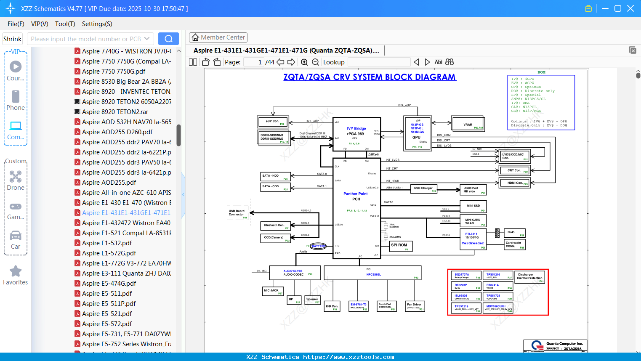Open Aspire E3-111 Quanta ZHJ file
This screenshot has height=361, width=641.
pyautogui.click(x=123, y=273)
